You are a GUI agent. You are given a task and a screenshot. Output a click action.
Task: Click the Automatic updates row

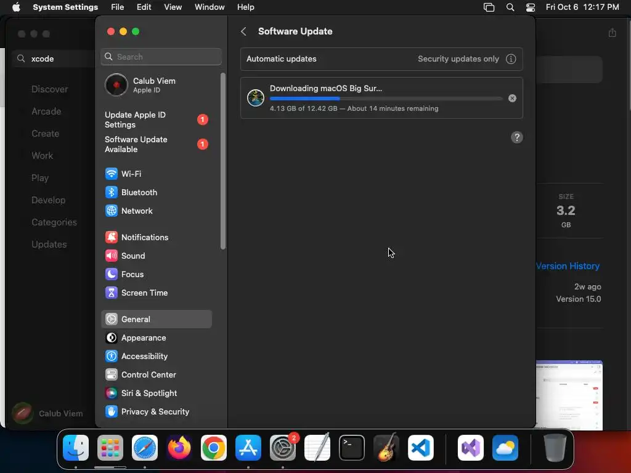[381, 59]
